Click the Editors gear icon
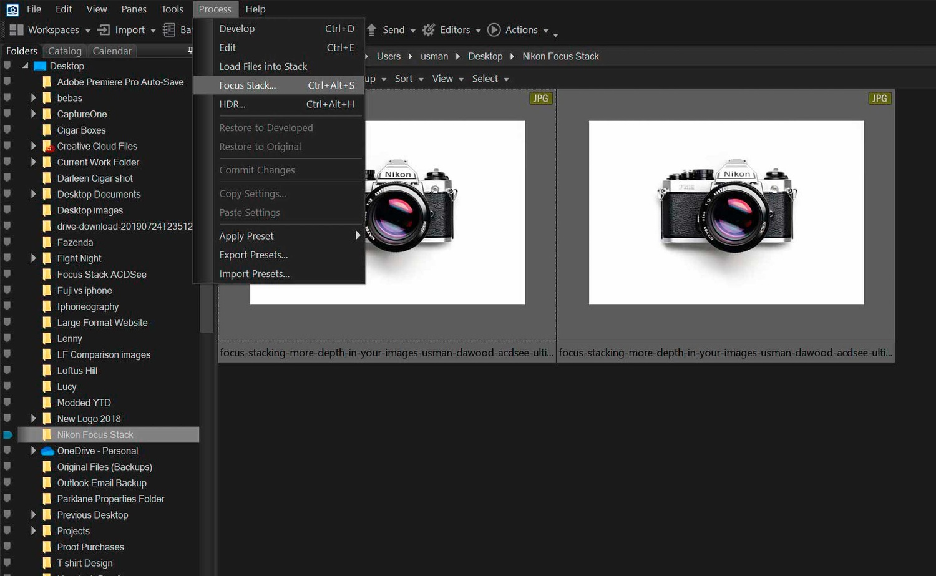The image size is (936, 576). pos(429,29)
